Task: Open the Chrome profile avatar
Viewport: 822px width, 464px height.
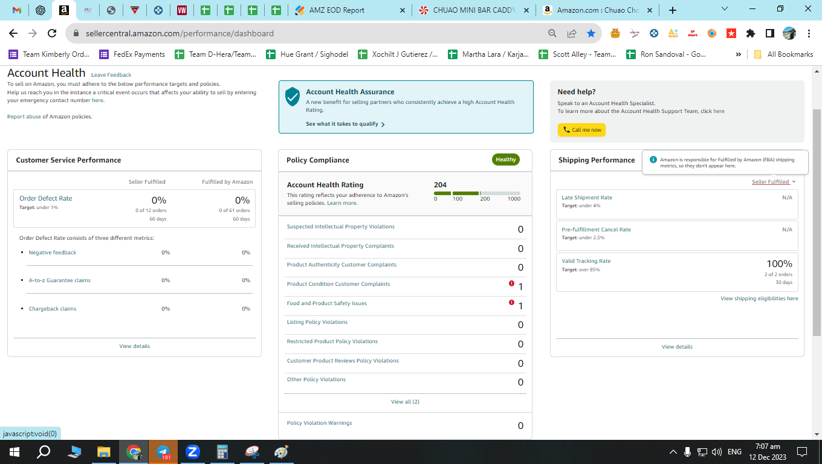Action: pos(789,34)
